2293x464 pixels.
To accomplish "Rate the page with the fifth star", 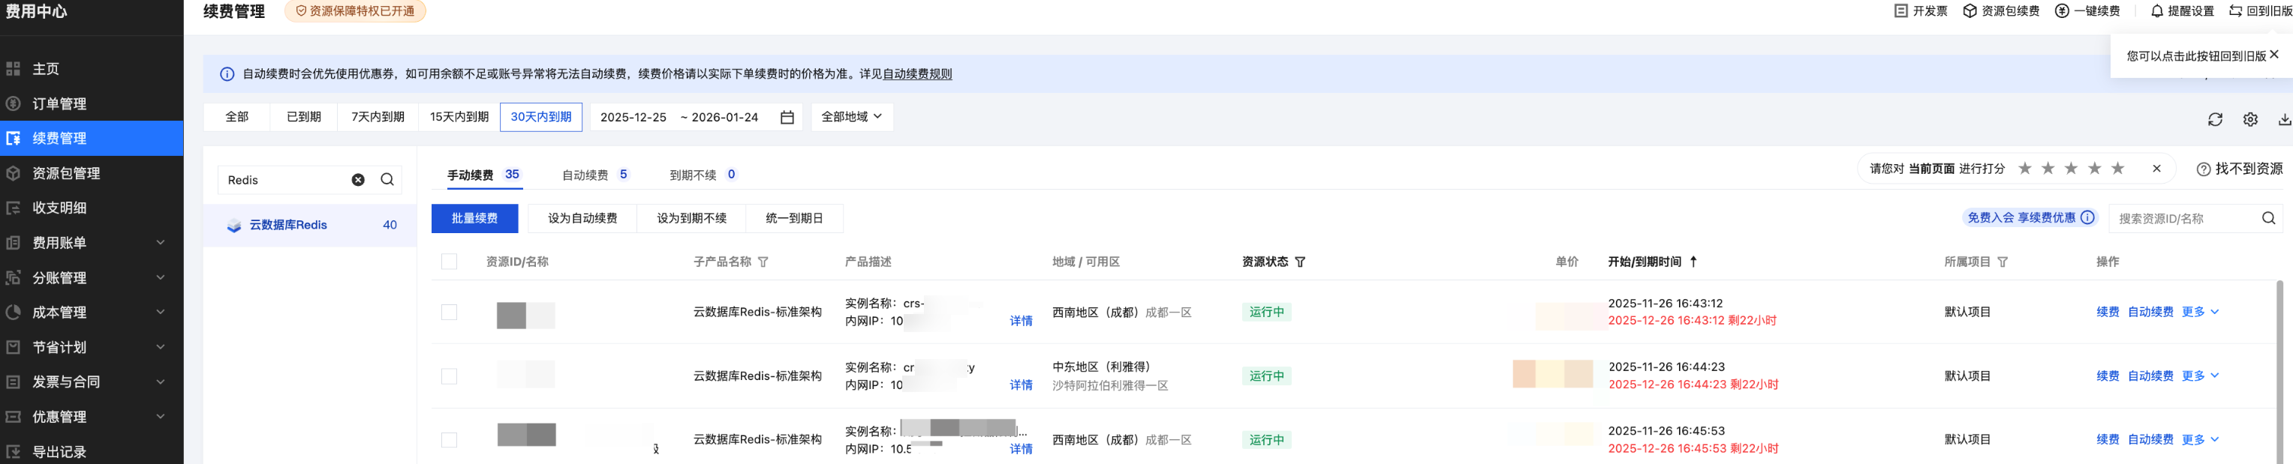I will pyautogui.click(x=2117, y=168).
